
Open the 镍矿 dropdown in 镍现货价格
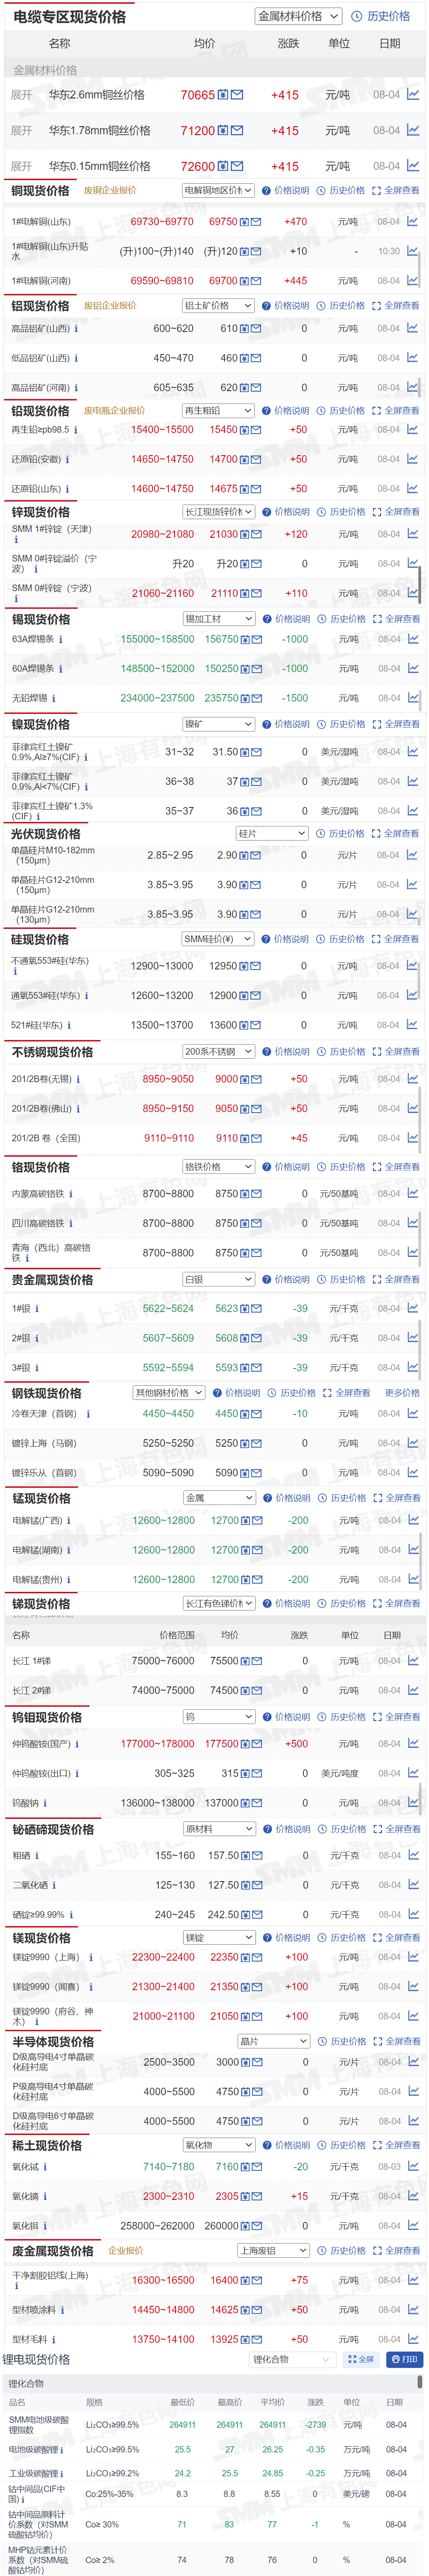(219, 724)
